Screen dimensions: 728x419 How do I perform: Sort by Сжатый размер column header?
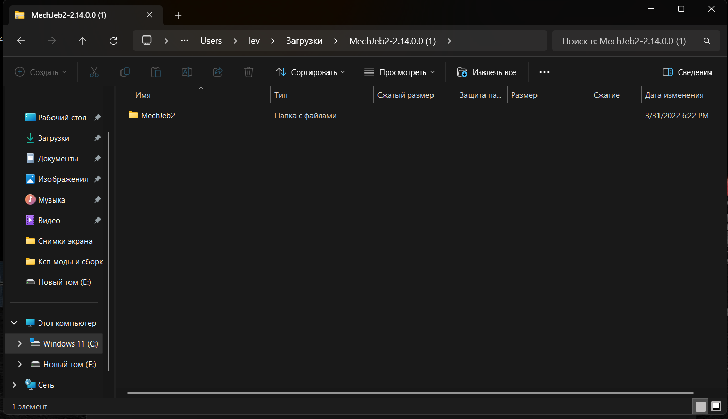coord(406,95)
